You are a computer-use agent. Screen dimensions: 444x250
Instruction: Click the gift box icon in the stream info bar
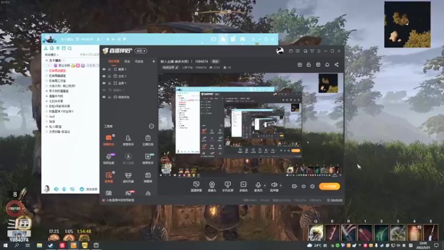300,64
